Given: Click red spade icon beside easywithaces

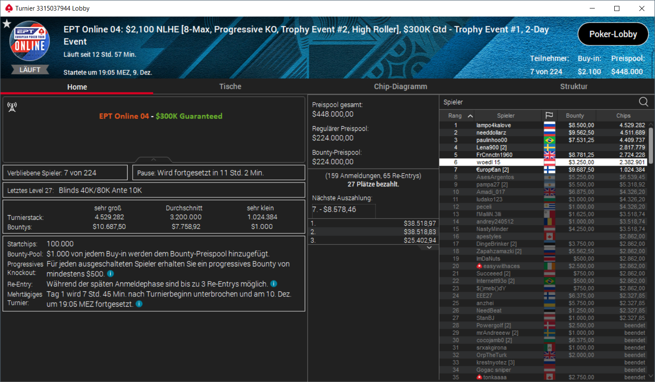Looking at the screenshot, I should click(479, 266).
